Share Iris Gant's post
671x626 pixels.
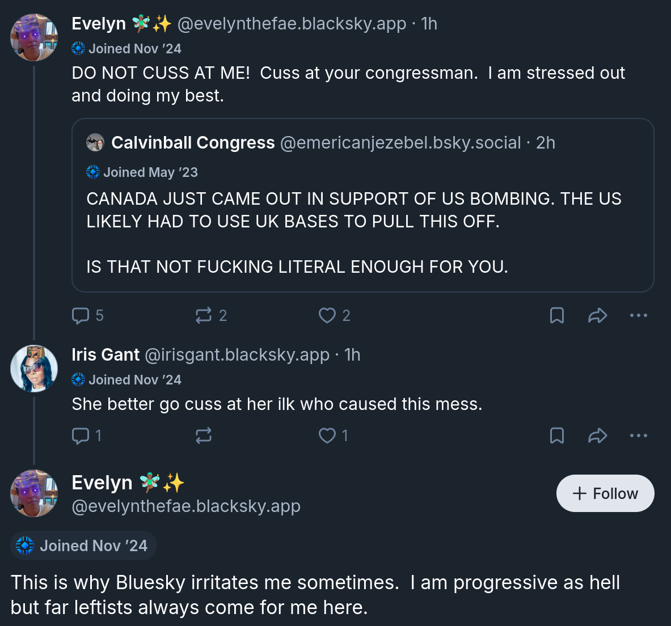[x=598, y=435]
